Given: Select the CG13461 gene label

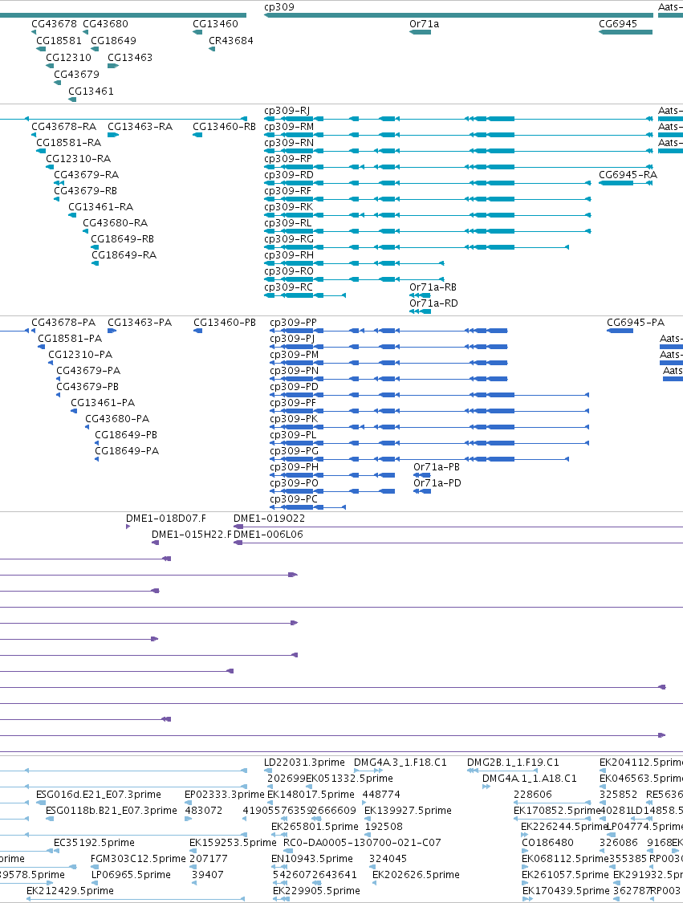Looking at the screenshot, I should click(91, 91).
